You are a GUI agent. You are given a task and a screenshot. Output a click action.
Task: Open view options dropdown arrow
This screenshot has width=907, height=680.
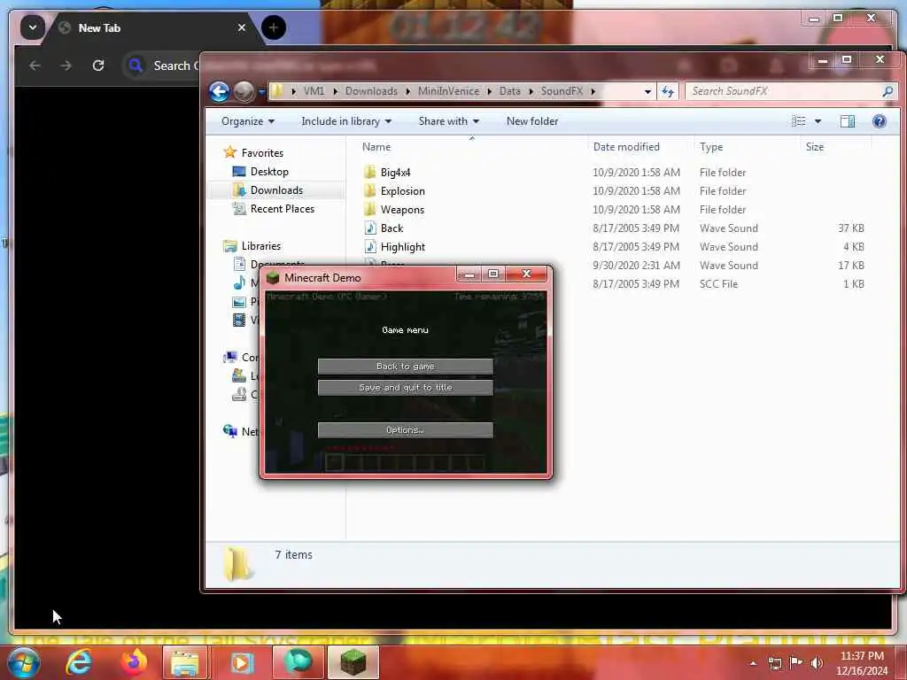pos(818,121)
